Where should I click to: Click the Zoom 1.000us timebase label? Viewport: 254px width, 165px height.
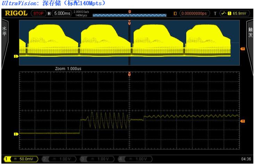point(68,69)
